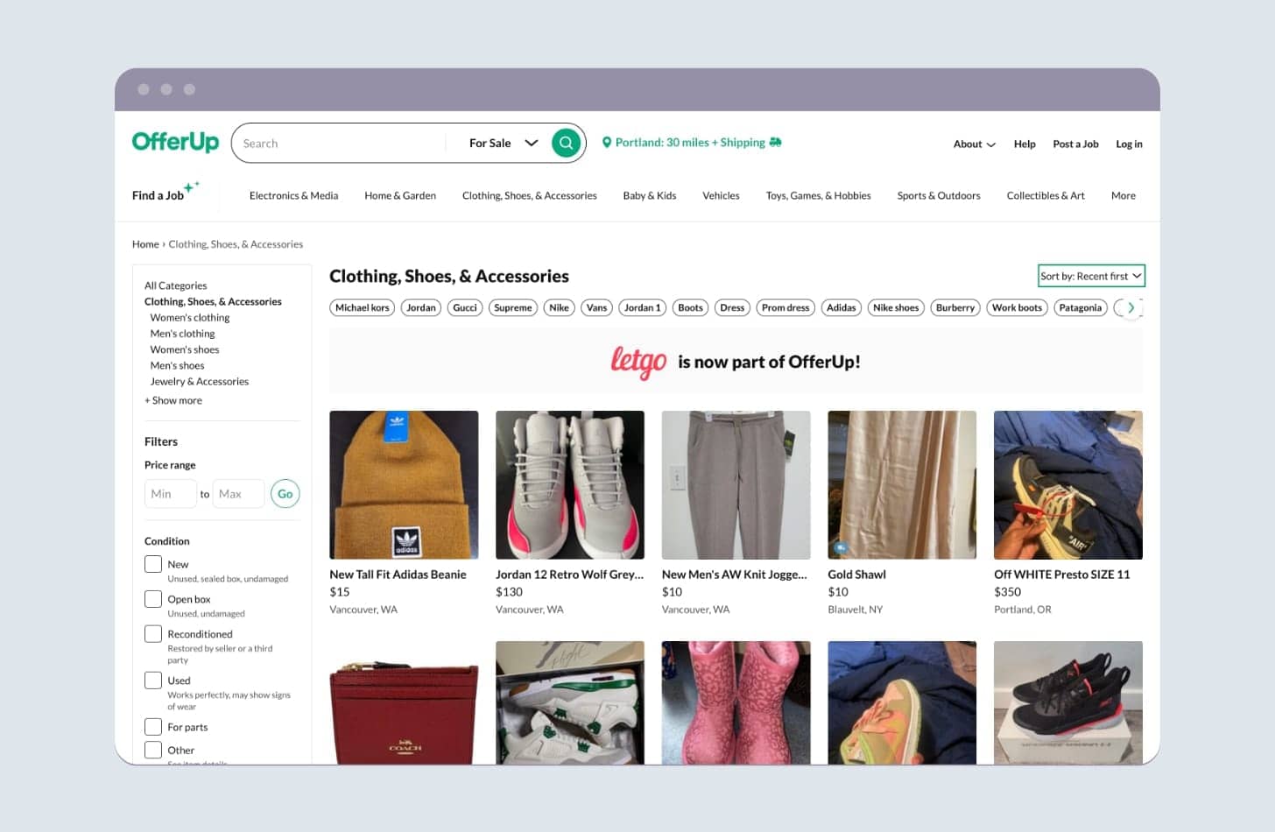Click the Michael kors chip
The height and width of the screenshot is (832, 1275).
363,307
